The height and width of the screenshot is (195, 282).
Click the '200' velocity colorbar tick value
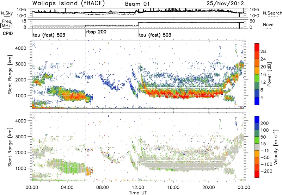(x=264, y=123)
